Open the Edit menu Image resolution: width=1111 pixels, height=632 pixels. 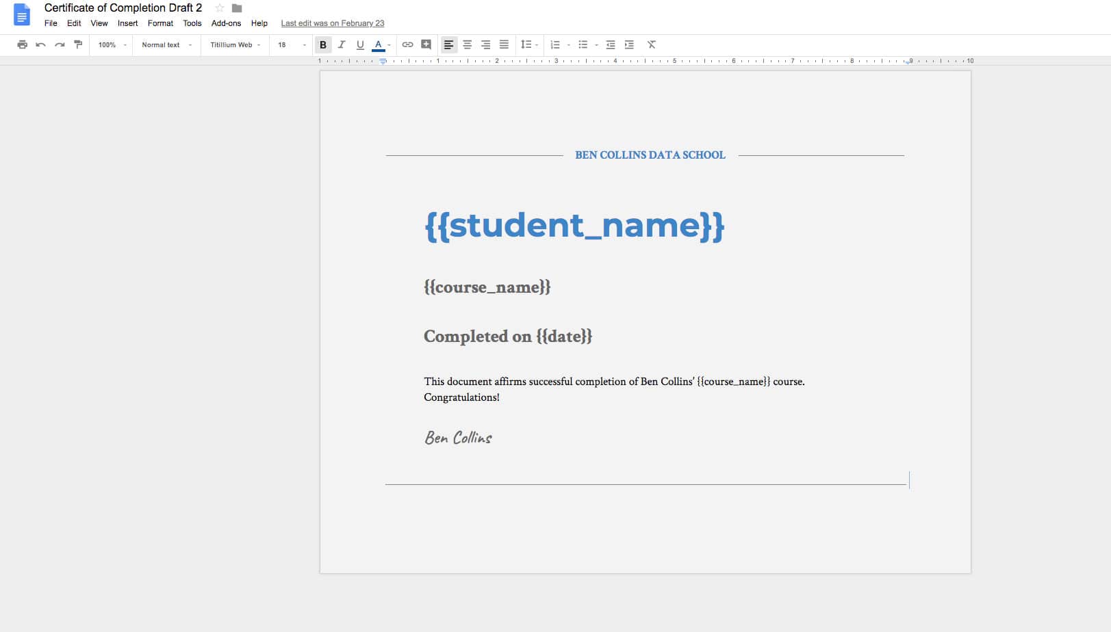tap(74, 23)
